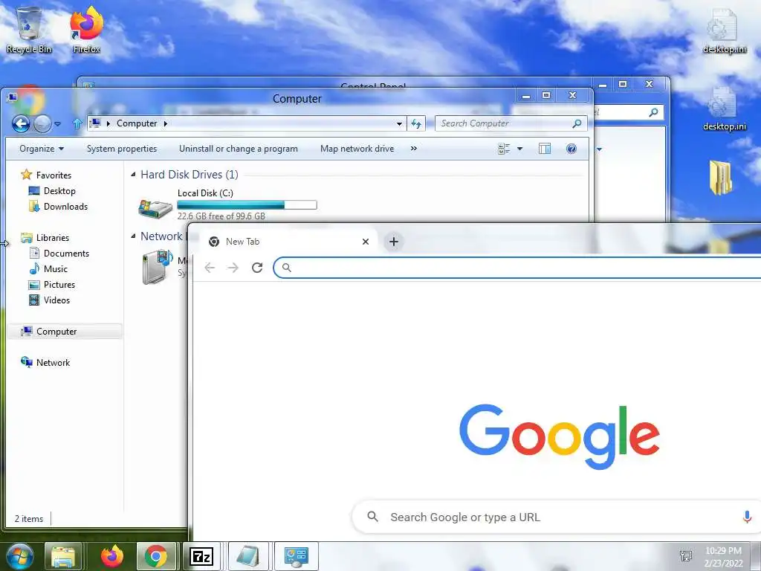Expand the arrow after Computer in address bar
Screen dimensions: 761x571
coord(166,124)
